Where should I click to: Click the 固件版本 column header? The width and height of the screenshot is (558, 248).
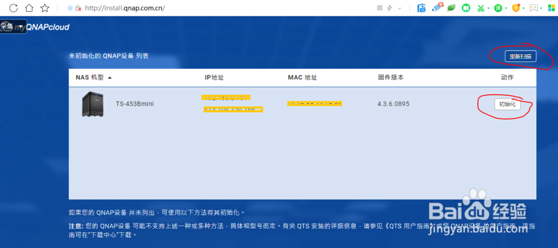click(391, 77)
